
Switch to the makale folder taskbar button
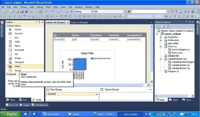79,114
